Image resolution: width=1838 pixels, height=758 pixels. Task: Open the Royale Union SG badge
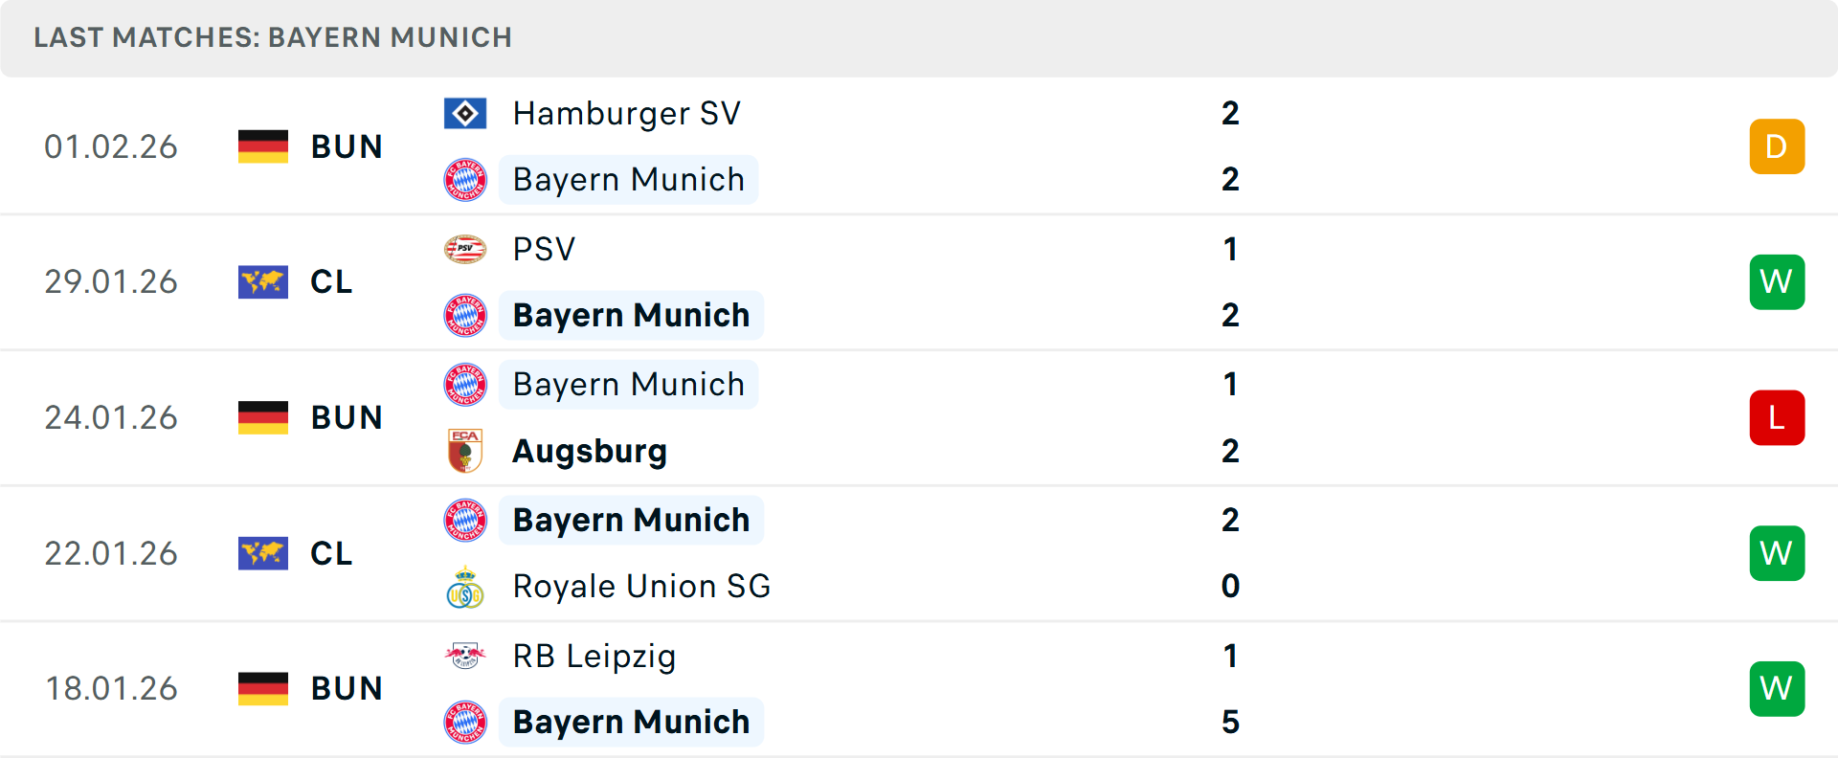point(465,586)
